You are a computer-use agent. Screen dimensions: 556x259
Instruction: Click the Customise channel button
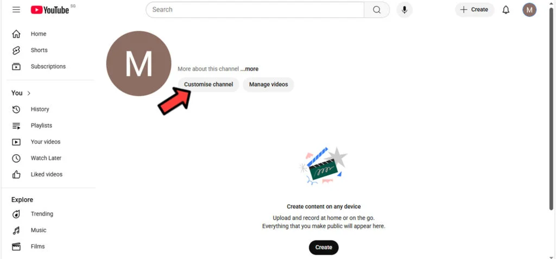point(208,85)
